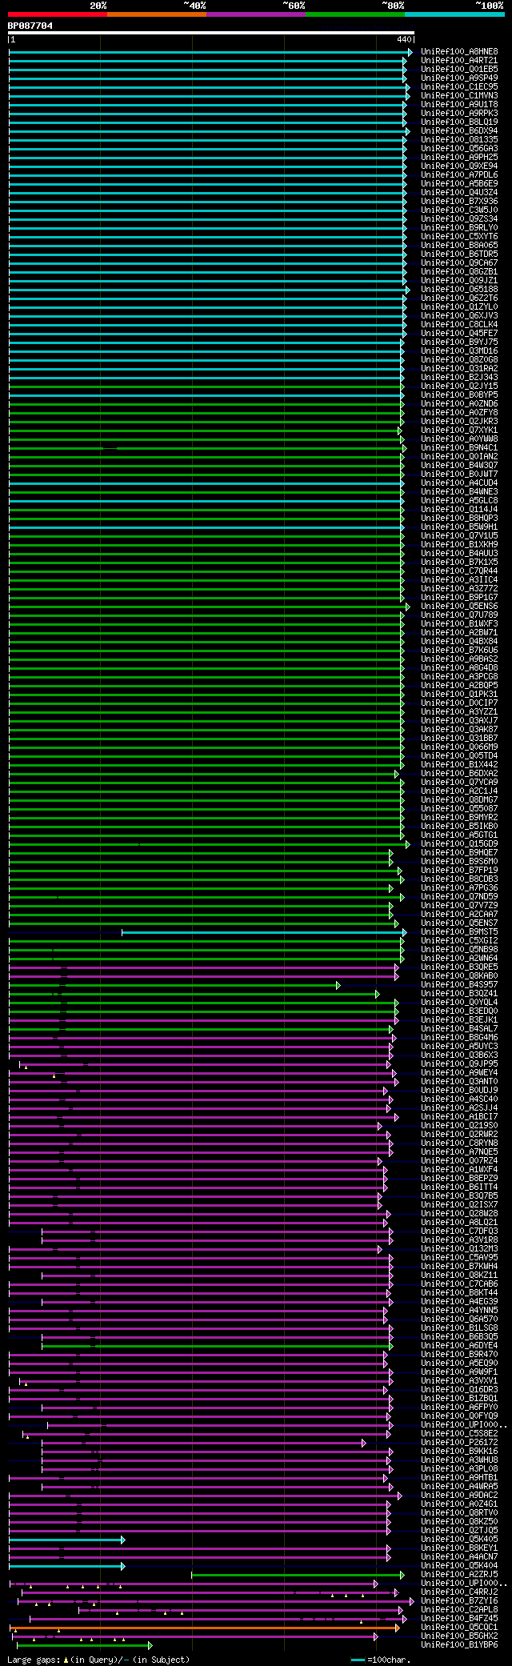
Task: Select the UniRef100_Q4U3Z4 label
Action: tap(459, 192)
